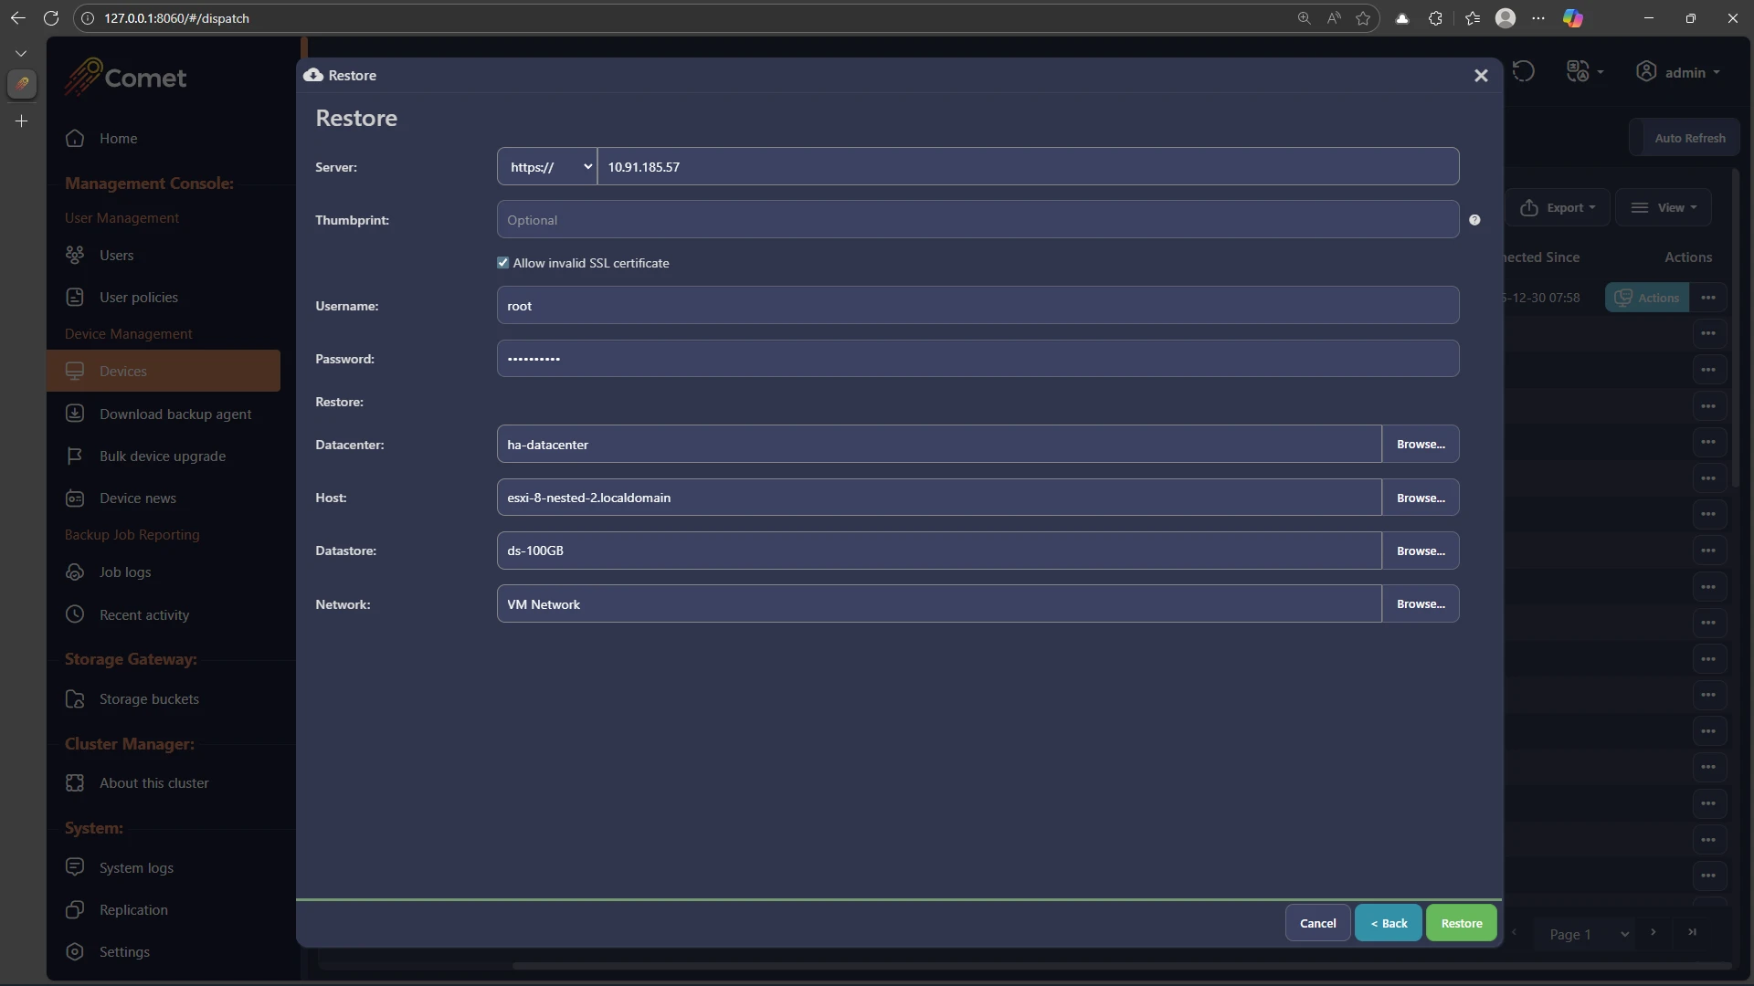This screenshot has height=986, width=1754.
Task: Click the Thumbprint optional field
Action: pyautogui.click(x=977, y=219)
